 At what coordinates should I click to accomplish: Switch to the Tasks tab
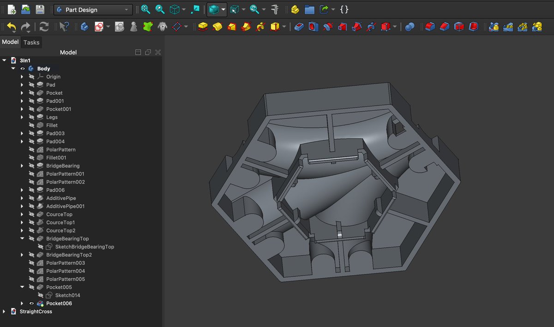[x=31, y=42]
